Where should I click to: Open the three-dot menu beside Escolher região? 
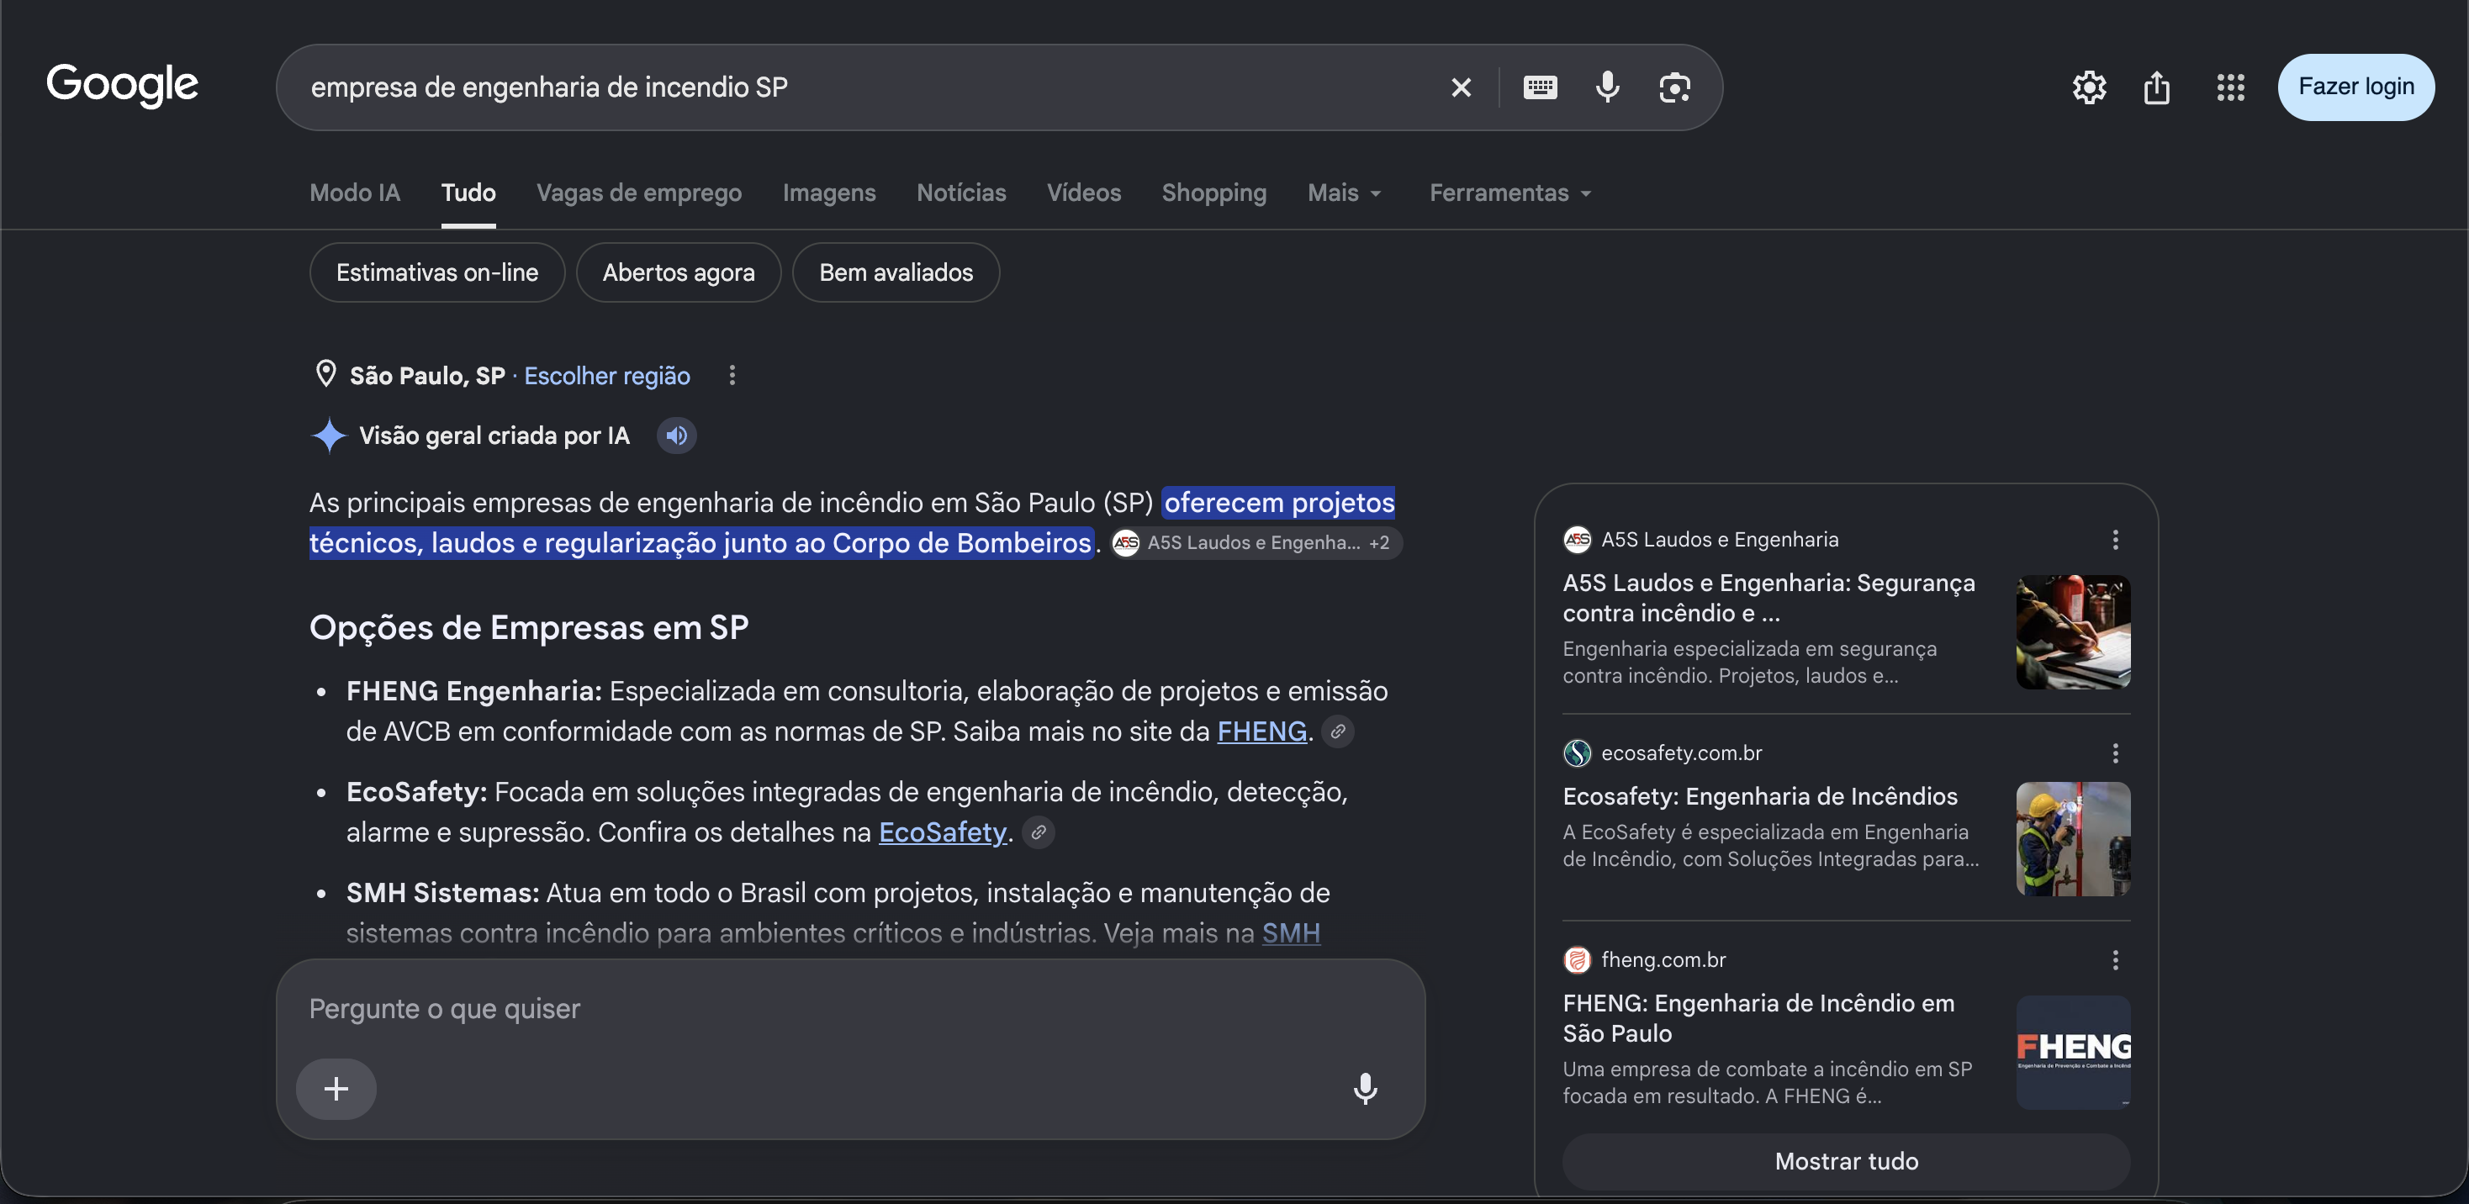click(732, 375)
